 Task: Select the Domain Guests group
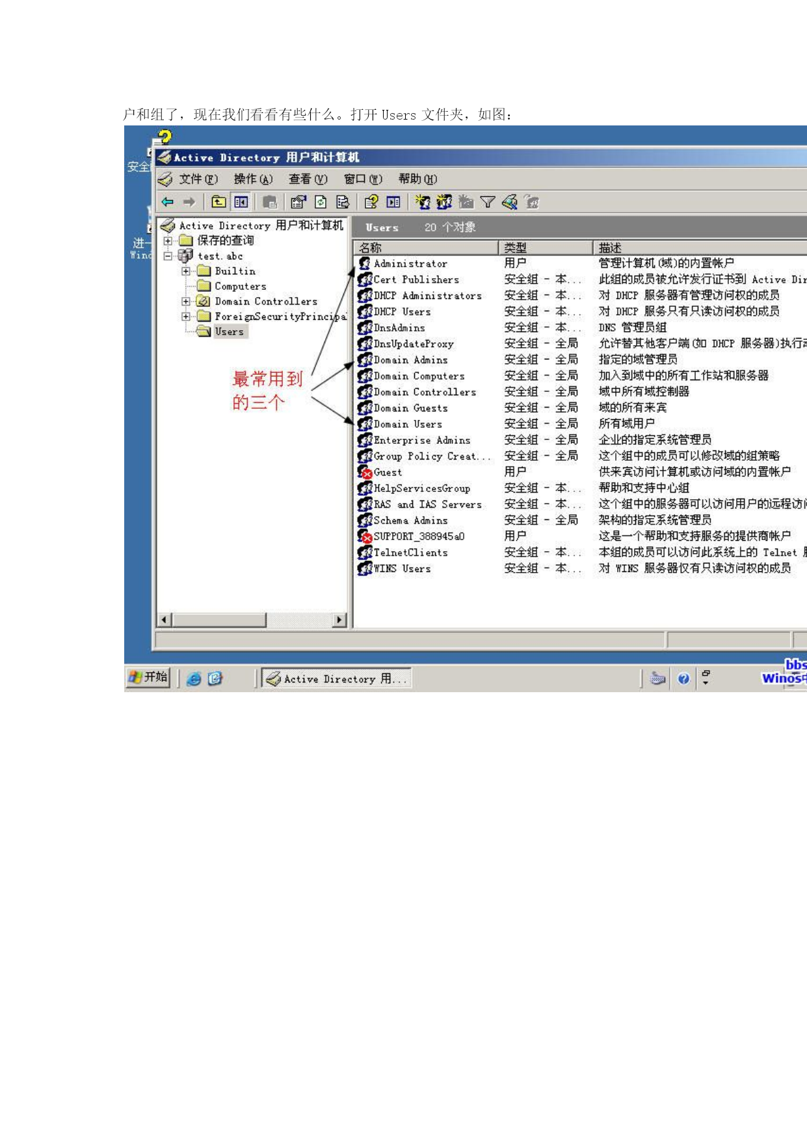[403, 408]
